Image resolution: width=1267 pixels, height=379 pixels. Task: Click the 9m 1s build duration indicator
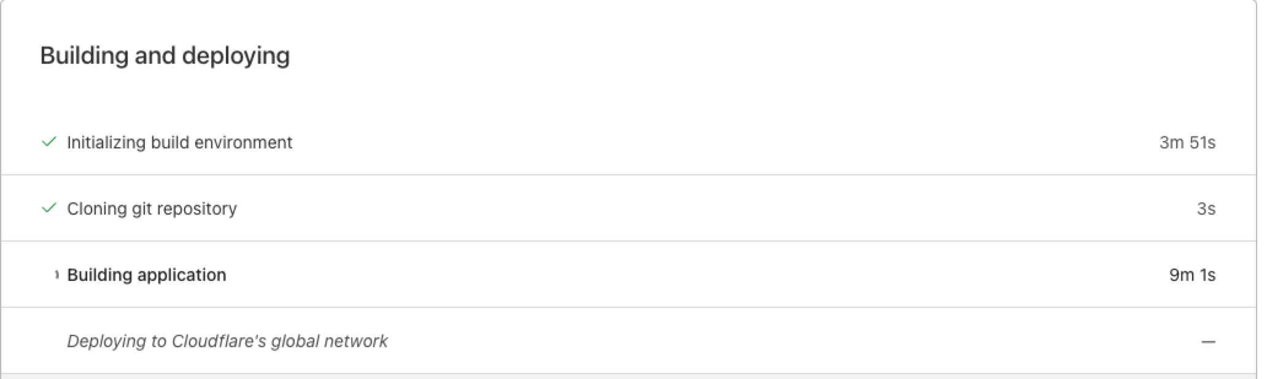tap(1191, 275)
